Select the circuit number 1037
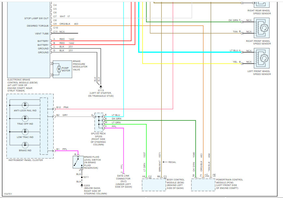Screen dimensions: 283x198 [144, 155]
